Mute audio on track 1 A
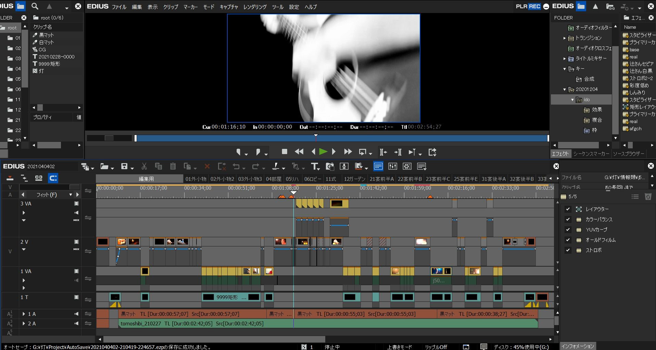The height and width of the screenshot is (350, 656). coord(76,314)
